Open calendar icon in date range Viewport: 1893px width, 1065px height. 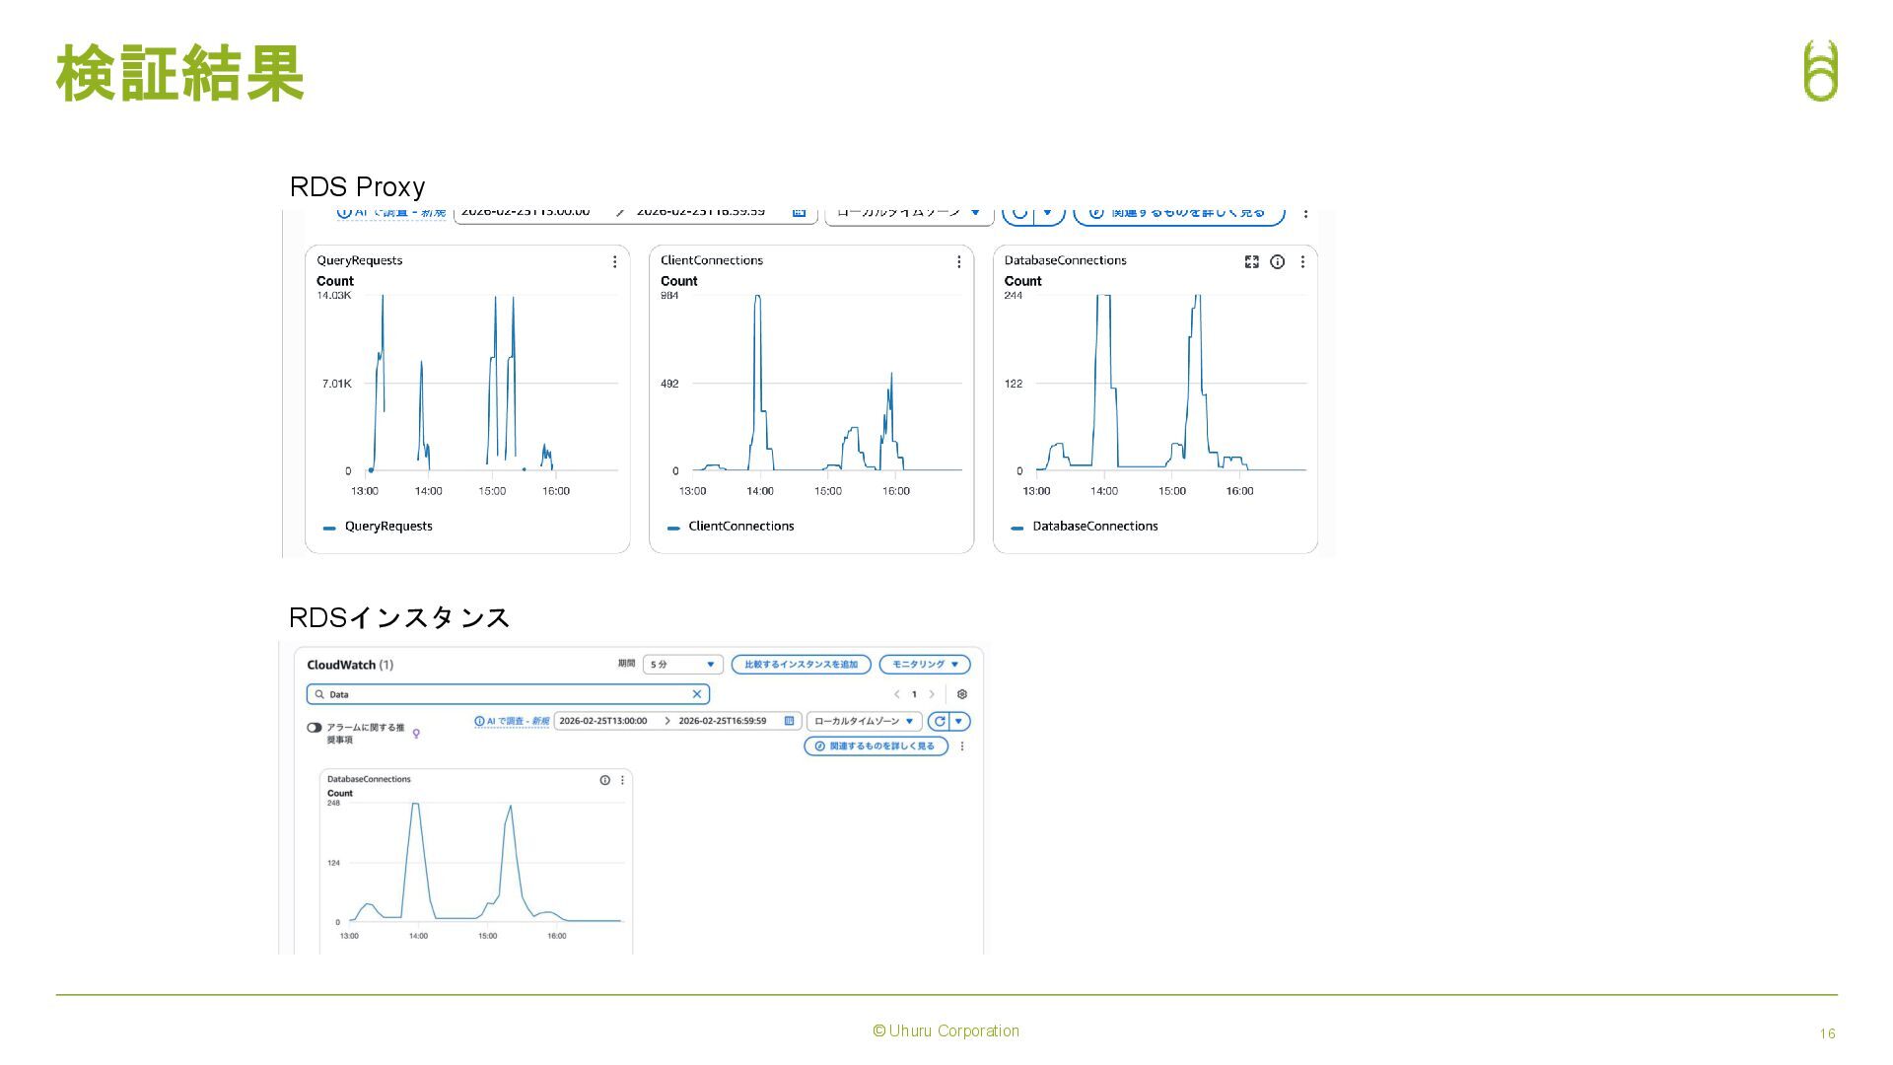click(x=789, y=721)
